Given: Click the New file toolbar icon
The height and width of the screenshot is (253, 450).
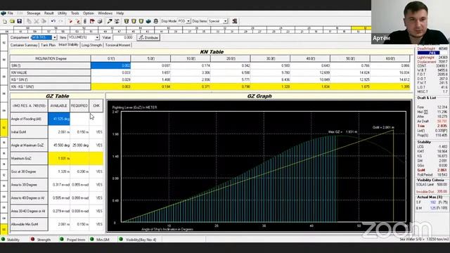Looking at the screenshot, I should 5,21.
